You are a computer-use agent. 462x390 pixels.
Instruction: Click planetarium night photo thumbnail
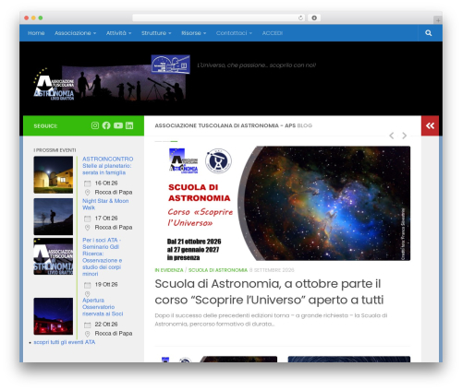pos(54,174)
